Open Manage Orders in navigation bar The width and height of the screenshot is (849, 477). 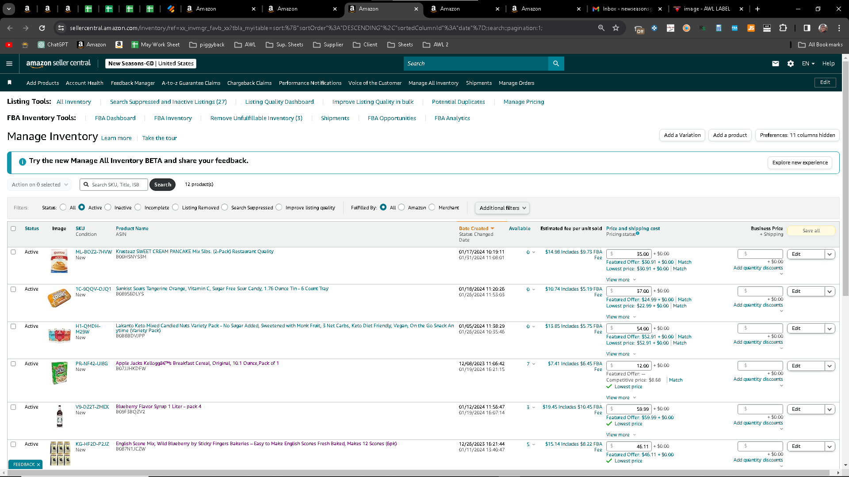click(516, 83)
